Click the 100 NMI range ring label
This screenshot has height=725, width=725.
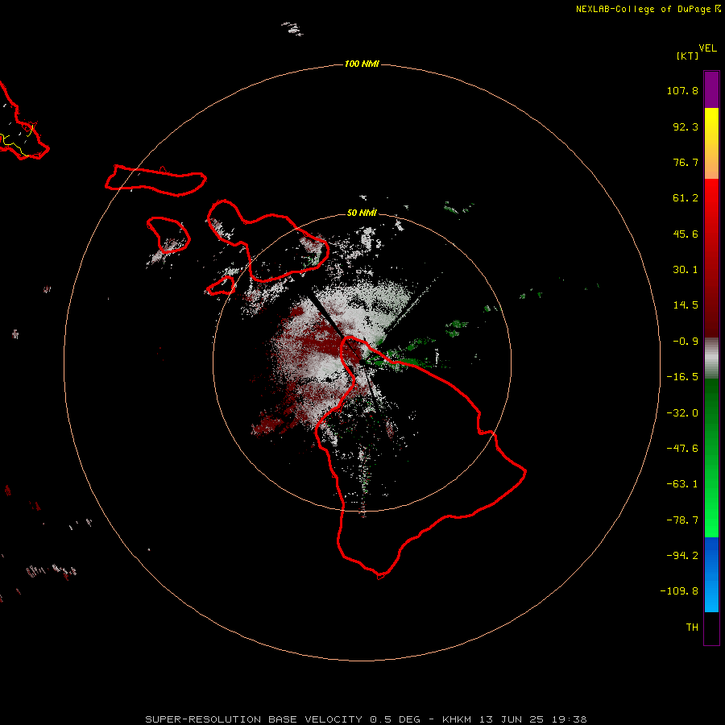pyautogui.click(x=362, y=64)
